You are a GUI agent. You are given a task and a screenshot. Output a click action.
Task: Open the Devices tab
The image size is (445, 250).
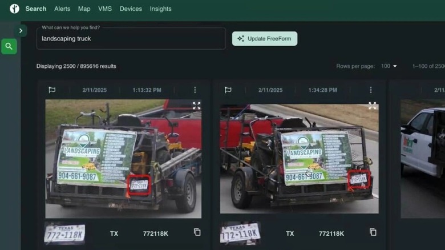131,9
